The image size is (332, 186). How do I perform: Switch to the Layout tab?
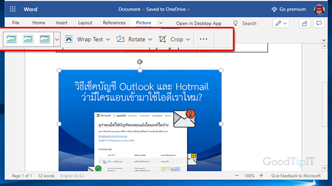(x=85, y=23)
